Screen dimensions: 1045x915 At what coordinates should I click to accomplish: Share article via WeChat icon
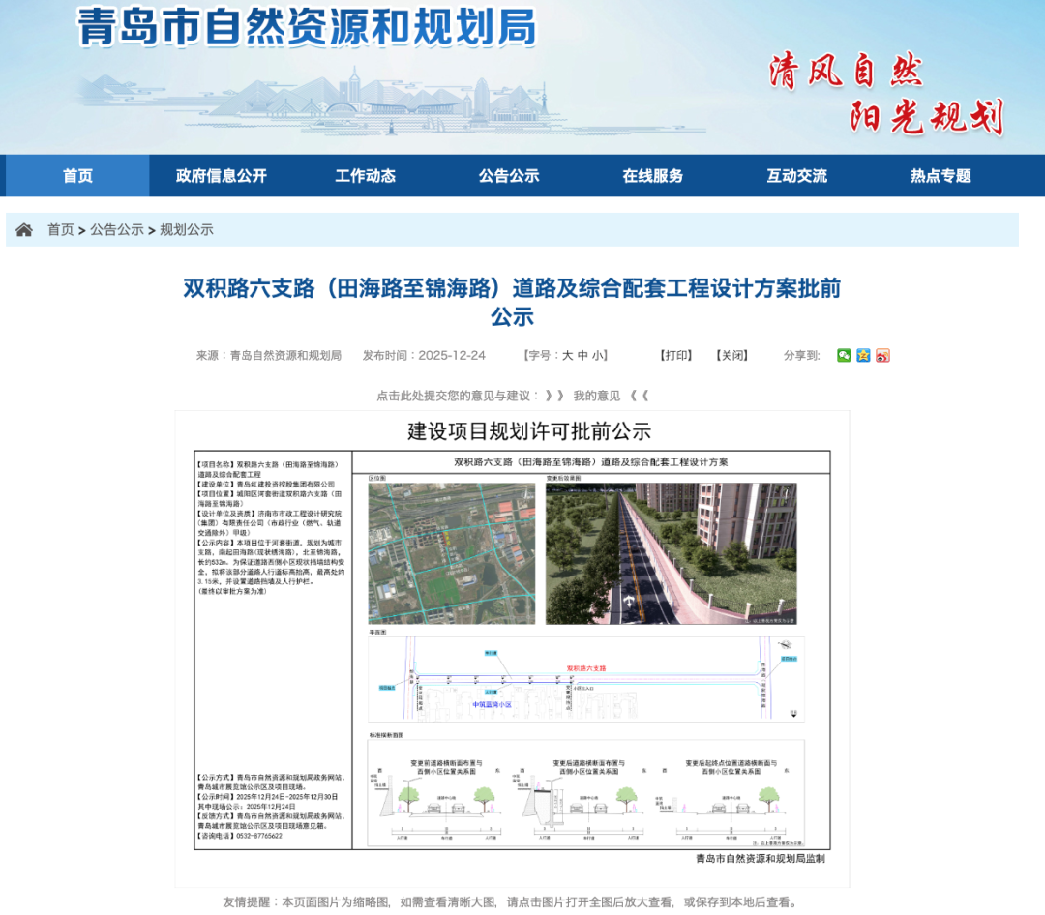pos(844,356)
